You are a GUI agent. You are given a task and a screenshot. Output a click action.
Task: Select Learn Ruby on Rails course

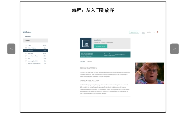click(x=35, y=56)
